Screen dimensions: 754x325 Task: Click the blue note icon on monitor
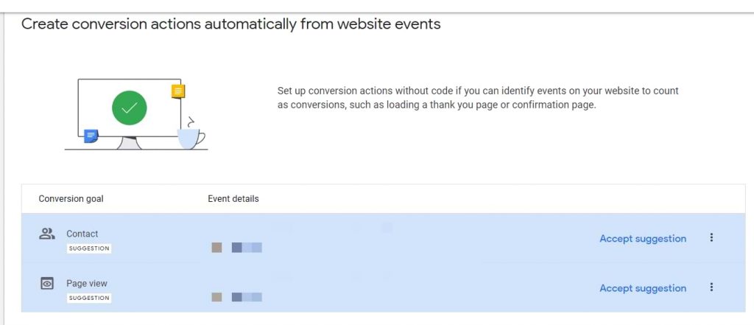[91, 136]
